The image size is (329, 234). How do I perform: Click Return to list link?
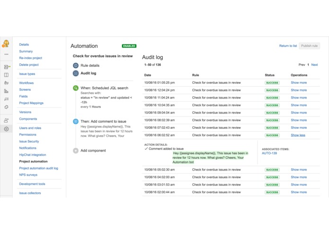pyautogui.click(x=288, y=46)
